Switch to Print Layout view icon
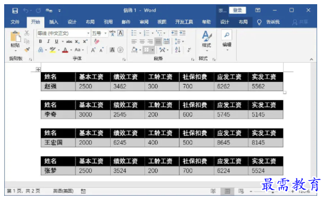Image resolution: width=325 pixels, height=201 pixels. coord(227,191)
